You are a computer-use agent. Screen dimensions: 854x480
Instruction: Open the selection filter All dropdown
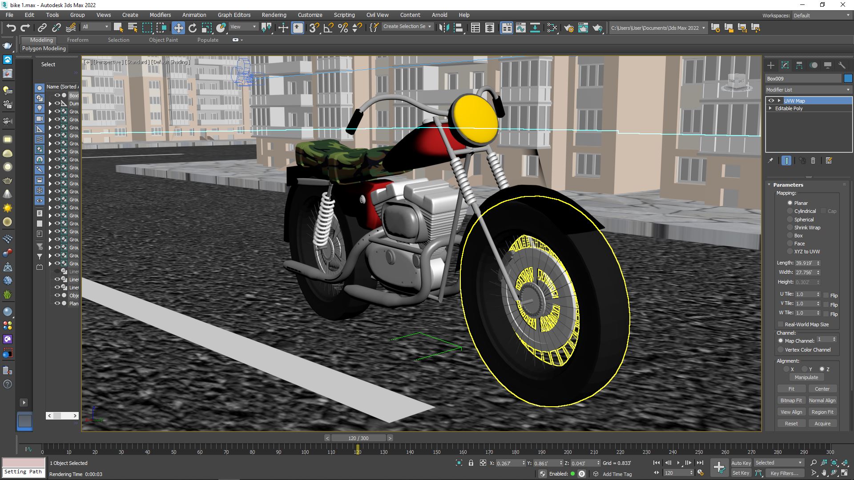(x=96, y=27)
